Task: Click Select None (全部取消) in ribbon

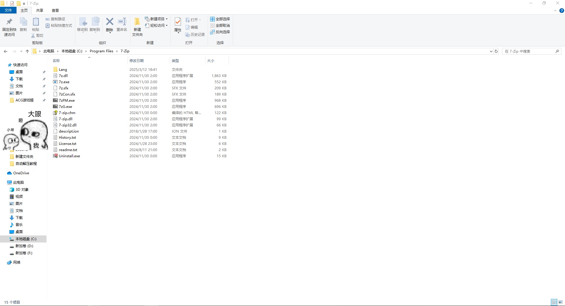Action: pyautogui.click(x=220, y=26)
